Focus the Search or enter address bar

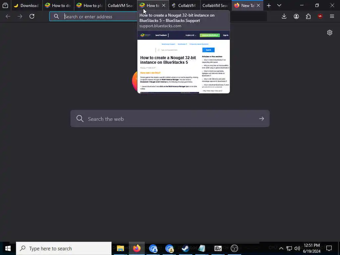pos(93,17)
